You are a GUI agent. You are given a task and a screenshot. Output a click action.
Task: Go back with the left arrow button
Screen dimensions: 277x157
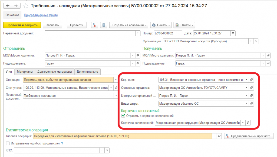point(8,6)
